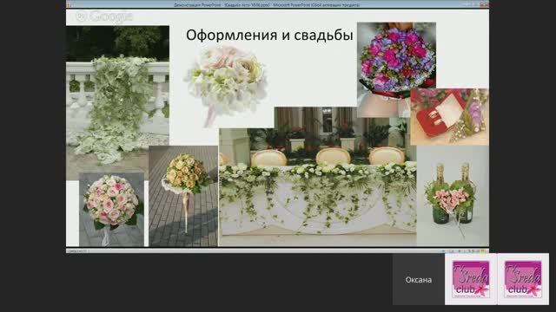Click the champagne bottles with pink heart photo
Screen dimensions: 556x312
[453, 196]
